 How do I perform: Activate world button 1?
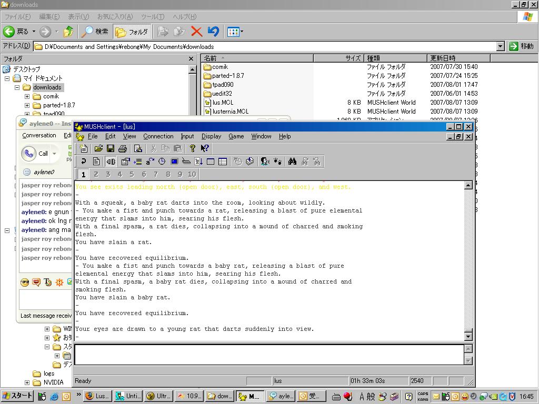click(x=84, y=175)
